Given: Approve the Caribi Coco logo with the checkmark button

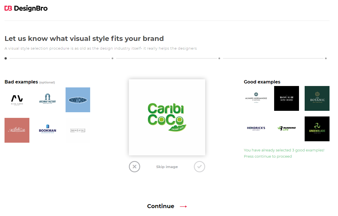Looking at the screenshot, I should [x=200, y=167].
